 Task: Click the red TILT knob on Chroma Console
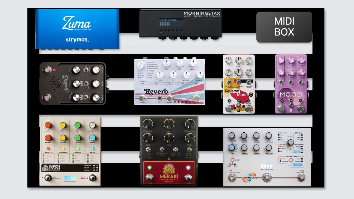(48, 125)
